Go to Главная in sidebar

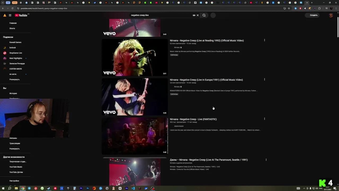pyautogui.click(x=13, y=23)
